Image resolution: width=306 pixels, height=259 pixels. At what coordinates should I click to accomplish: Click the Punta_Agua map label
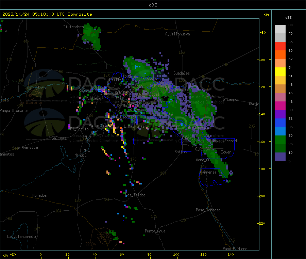pos(155,231)
